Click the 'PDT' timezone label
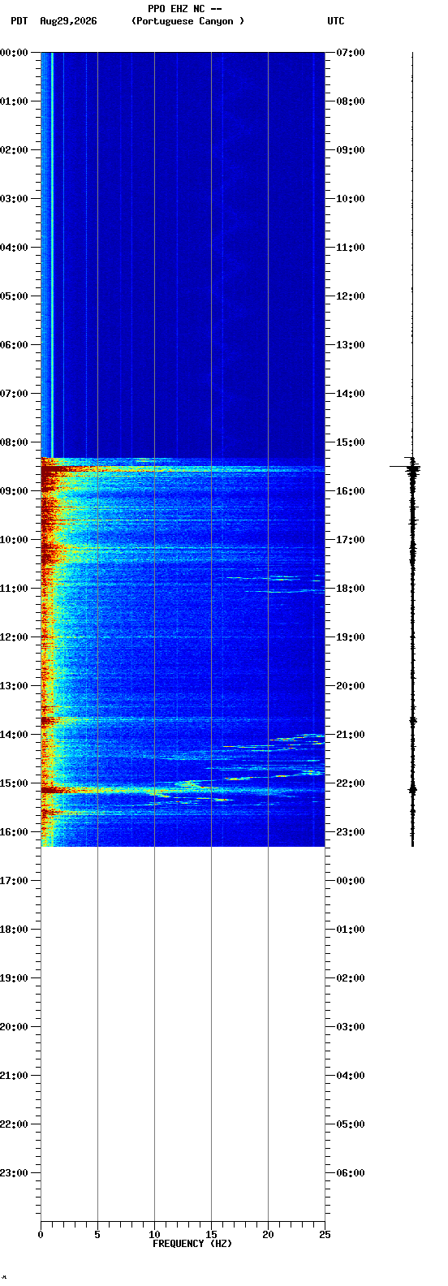The width and height of the screenshot is (448, 1286). click(x=19, y=21)
